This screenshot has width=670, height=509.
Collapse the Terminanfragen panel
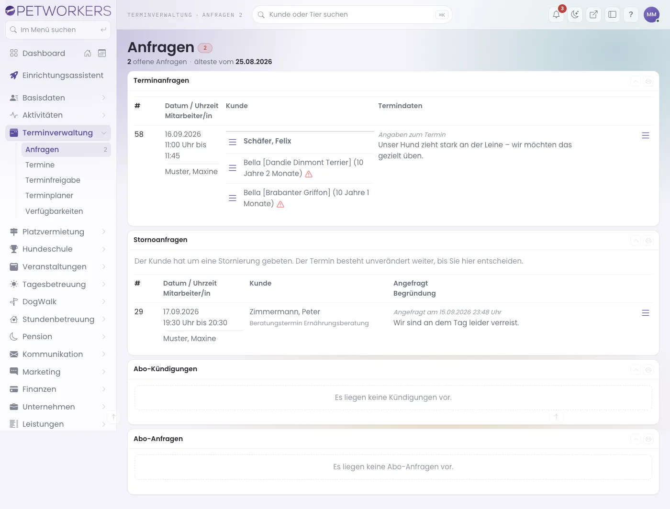(636, 81)
